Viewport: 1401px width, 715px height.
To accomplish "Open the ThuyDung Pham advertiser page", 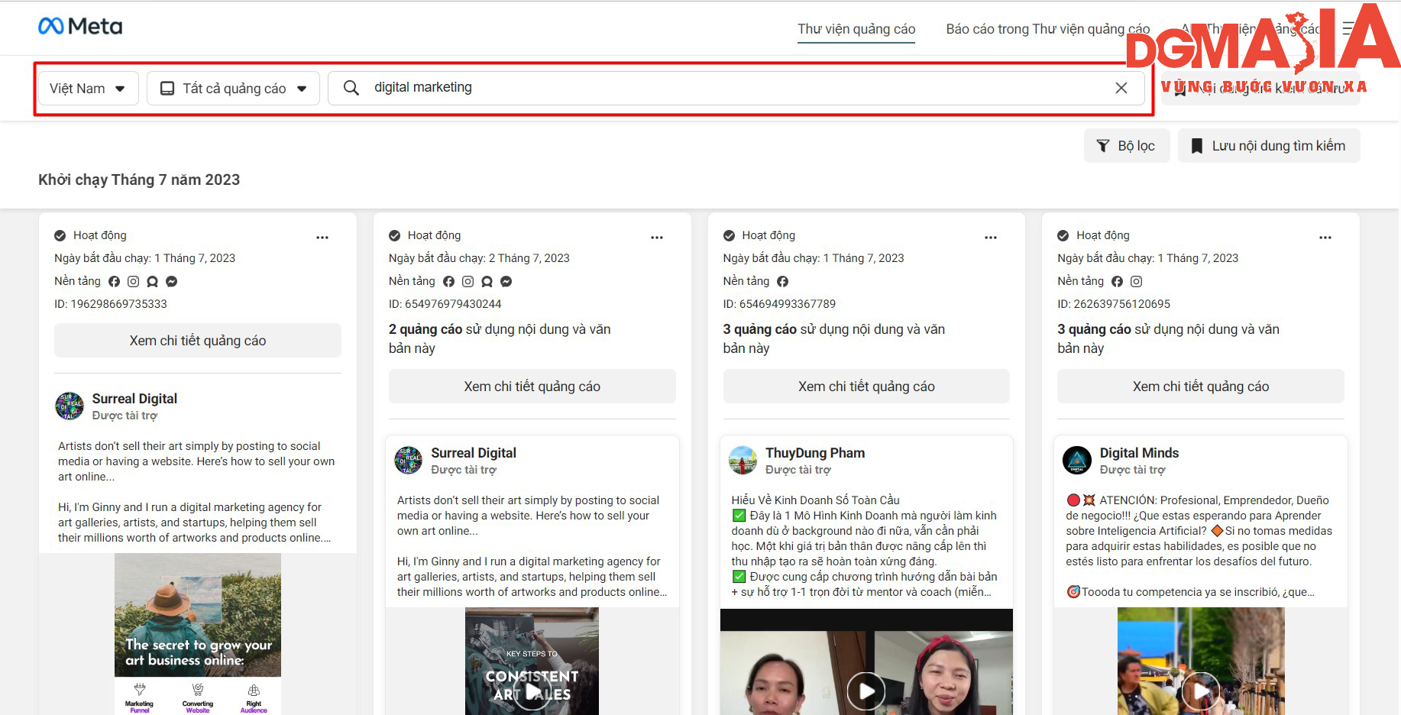I will (x=815, y=453).
